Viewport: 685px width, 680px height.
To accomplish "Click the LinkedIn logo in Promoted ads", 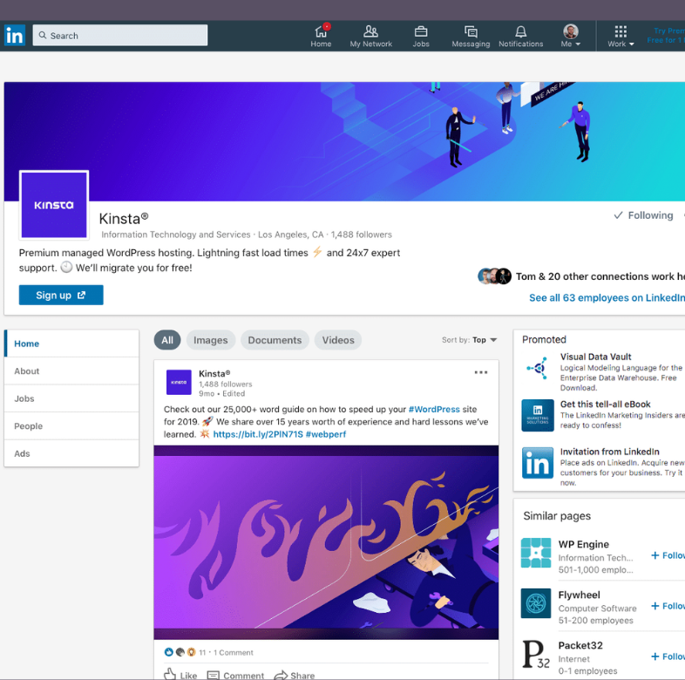I will coord(538,463).
